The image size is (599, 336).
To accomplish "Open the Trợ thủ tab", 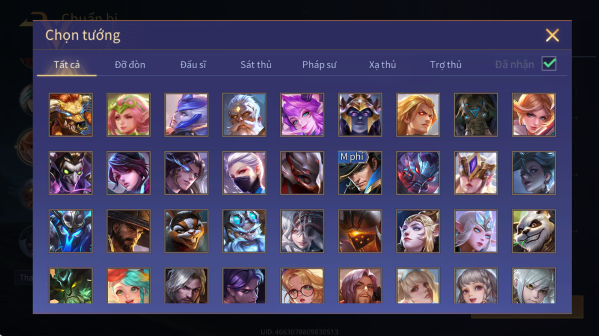I will click(x=446, y=65).
